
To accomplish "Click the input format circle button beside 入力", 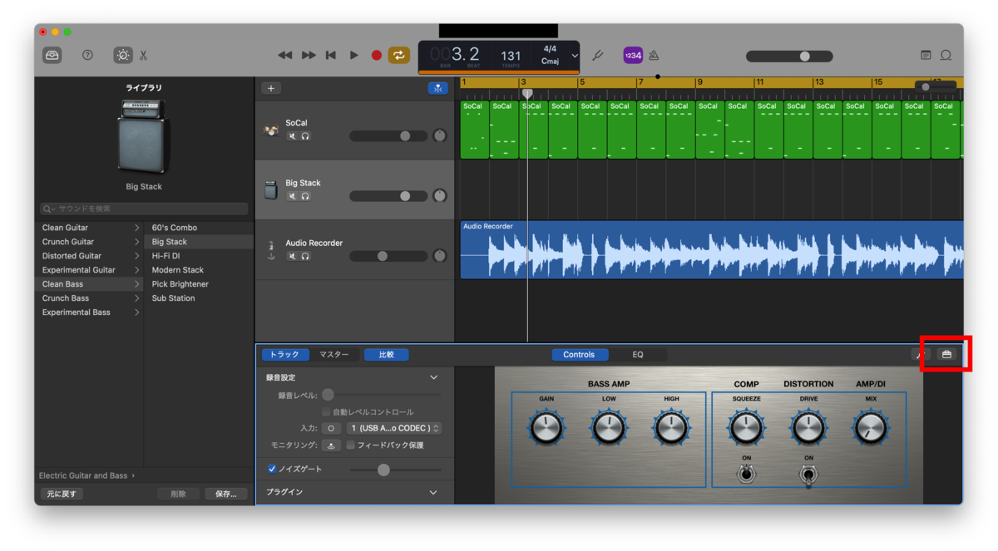I will 331,429.
